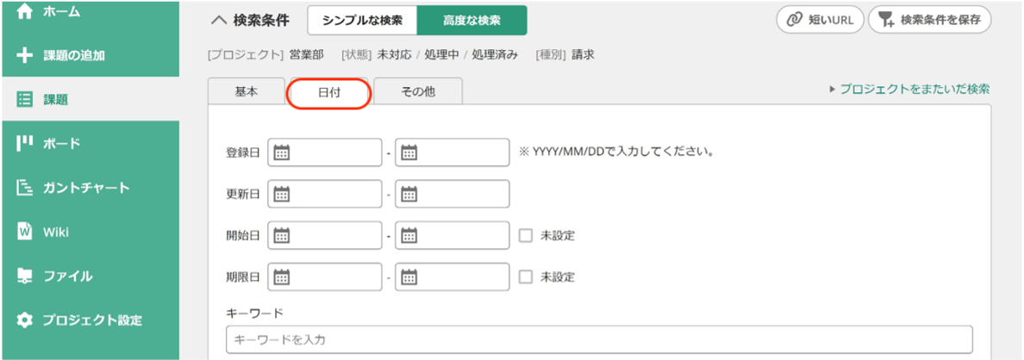Check 未設定 checkbox for 期限日
Image resolution: width=1024 pixels, height=360 pixels.
click(526, 277)
